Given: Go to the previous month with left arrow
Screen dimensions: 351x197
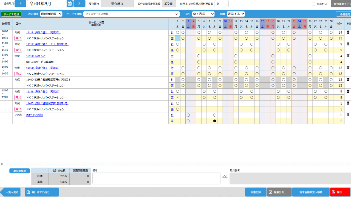Looking at the screenshot, I should (20, 4).
